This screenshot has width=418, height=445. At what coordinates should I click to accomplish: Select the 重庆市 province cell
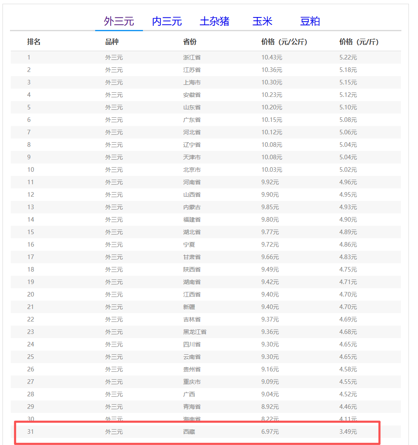point(192,382)
